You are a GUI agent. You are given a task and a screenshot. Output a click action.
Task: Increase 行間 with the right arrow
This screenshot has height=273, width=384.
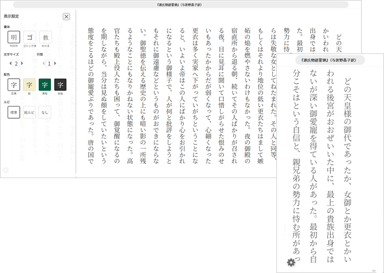coord(55,63)
